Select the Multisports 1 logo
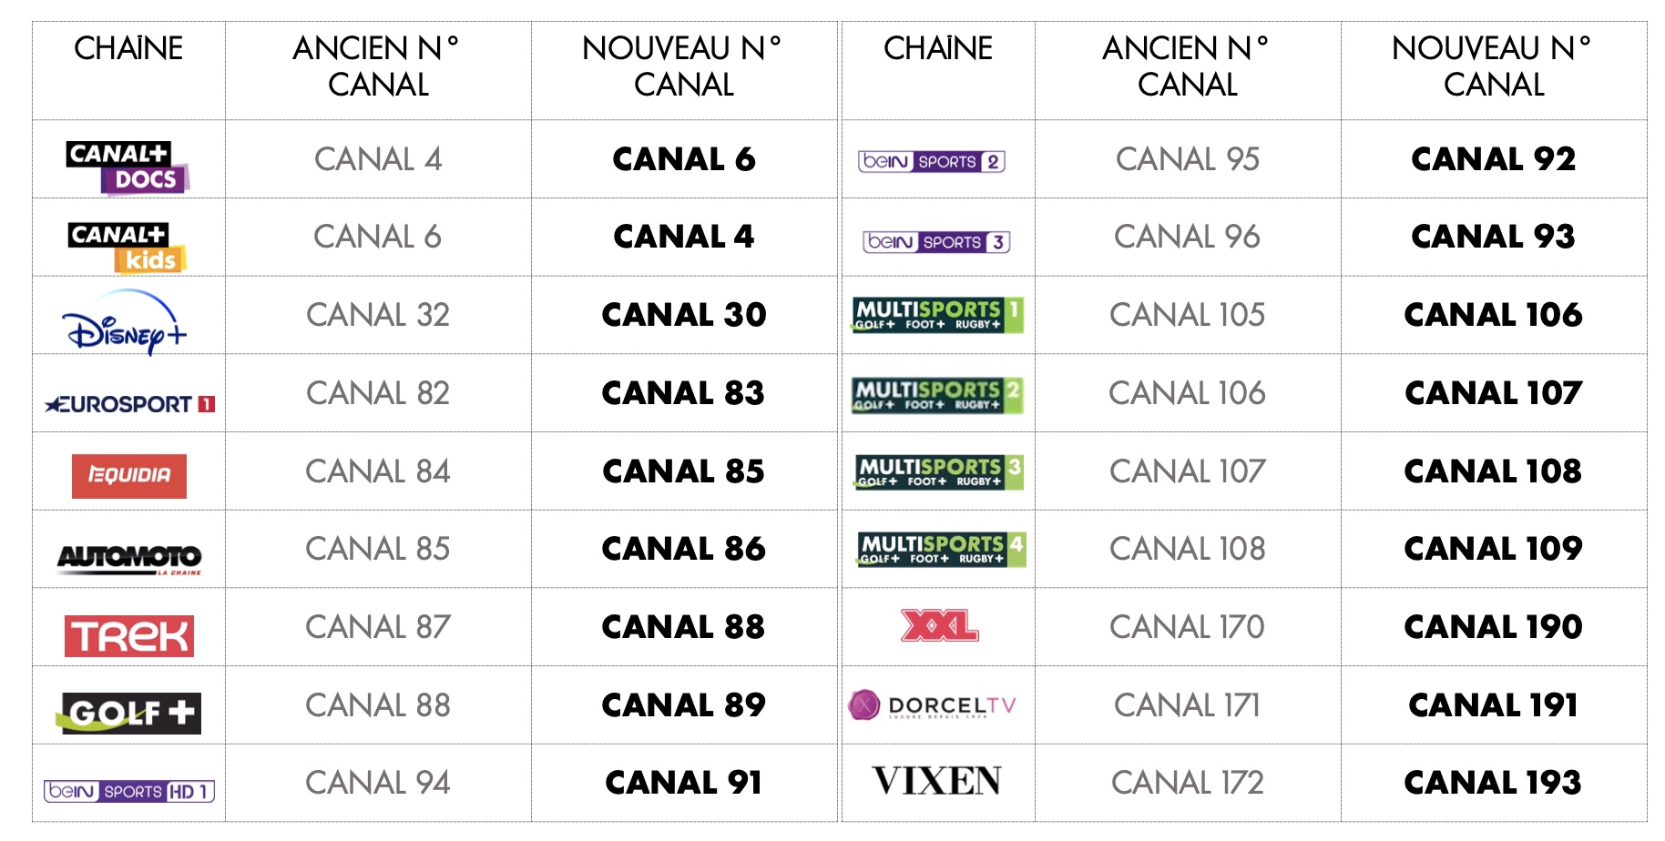The width and height of the screenshot is (1665, 841). [x=937, y=315]
